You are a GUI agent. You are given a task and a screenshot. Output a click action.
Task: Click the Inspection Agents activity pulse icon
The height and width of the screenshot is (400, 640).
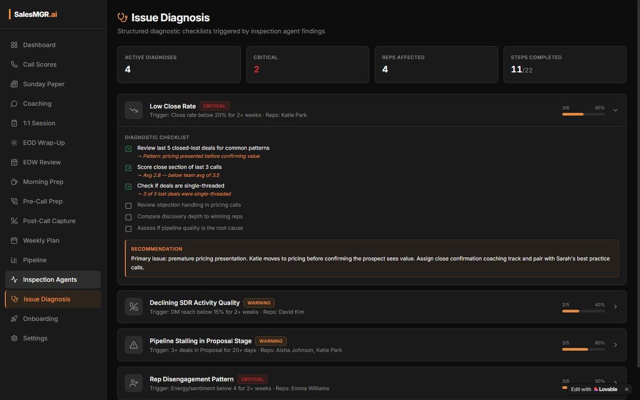(x=14, y=280)
